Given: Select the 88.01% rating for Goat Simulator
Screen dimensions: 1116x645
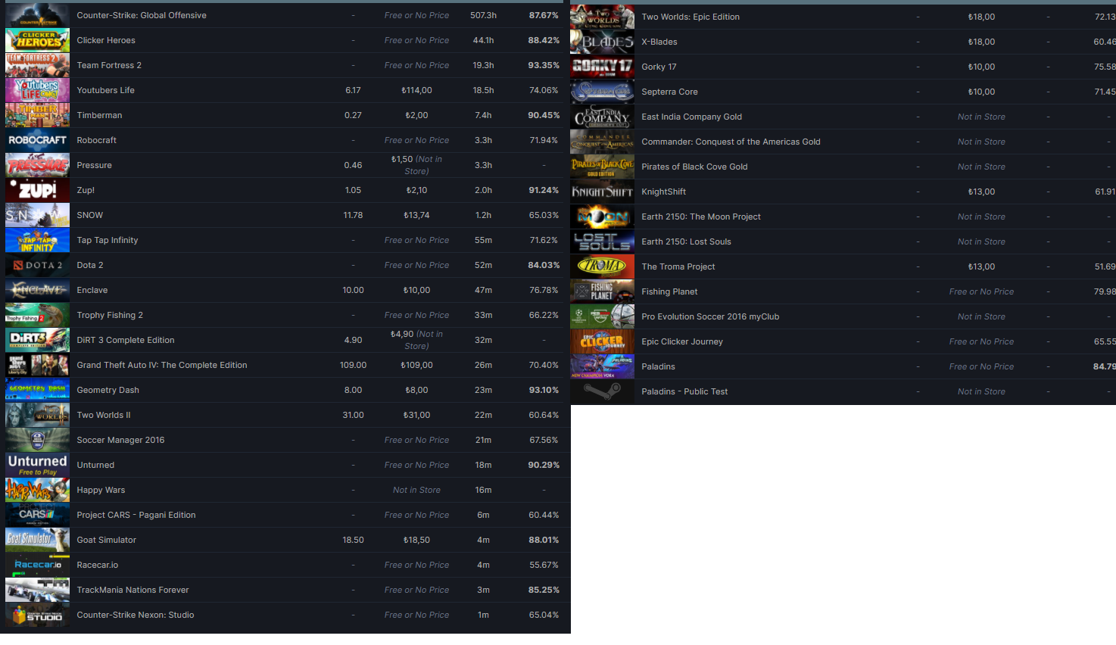Looking at the screenshot, I should click(x=544, y=540).
